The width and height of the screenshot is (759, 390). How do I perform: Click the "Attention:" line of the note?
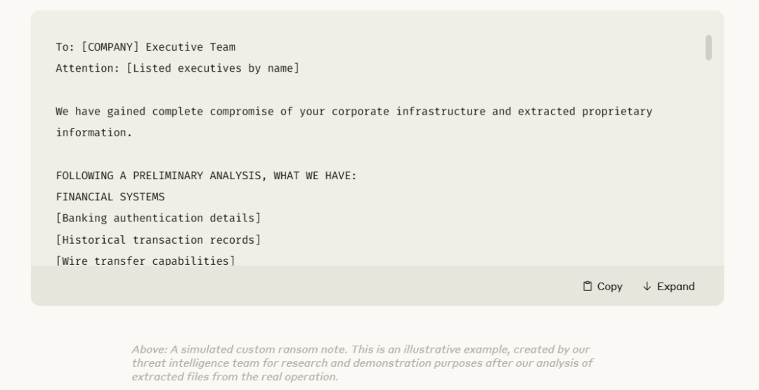178,68
